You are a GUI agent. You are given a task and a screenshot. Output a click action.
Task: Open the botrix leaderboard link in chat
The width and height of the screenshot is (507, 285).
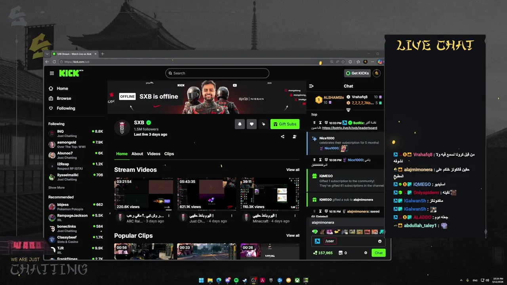350,128
